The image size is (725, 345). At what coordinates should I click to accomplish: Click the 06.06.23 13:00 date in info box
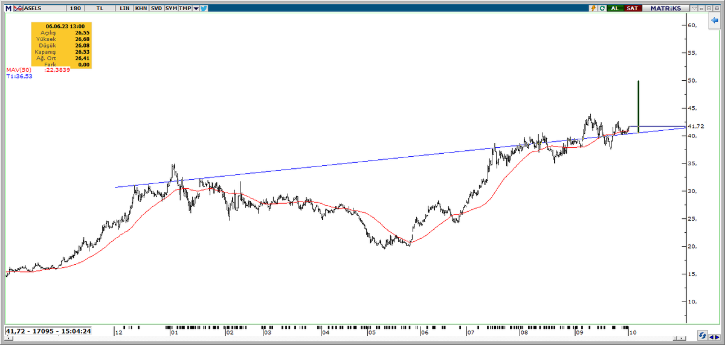click(x=64, y=27)
